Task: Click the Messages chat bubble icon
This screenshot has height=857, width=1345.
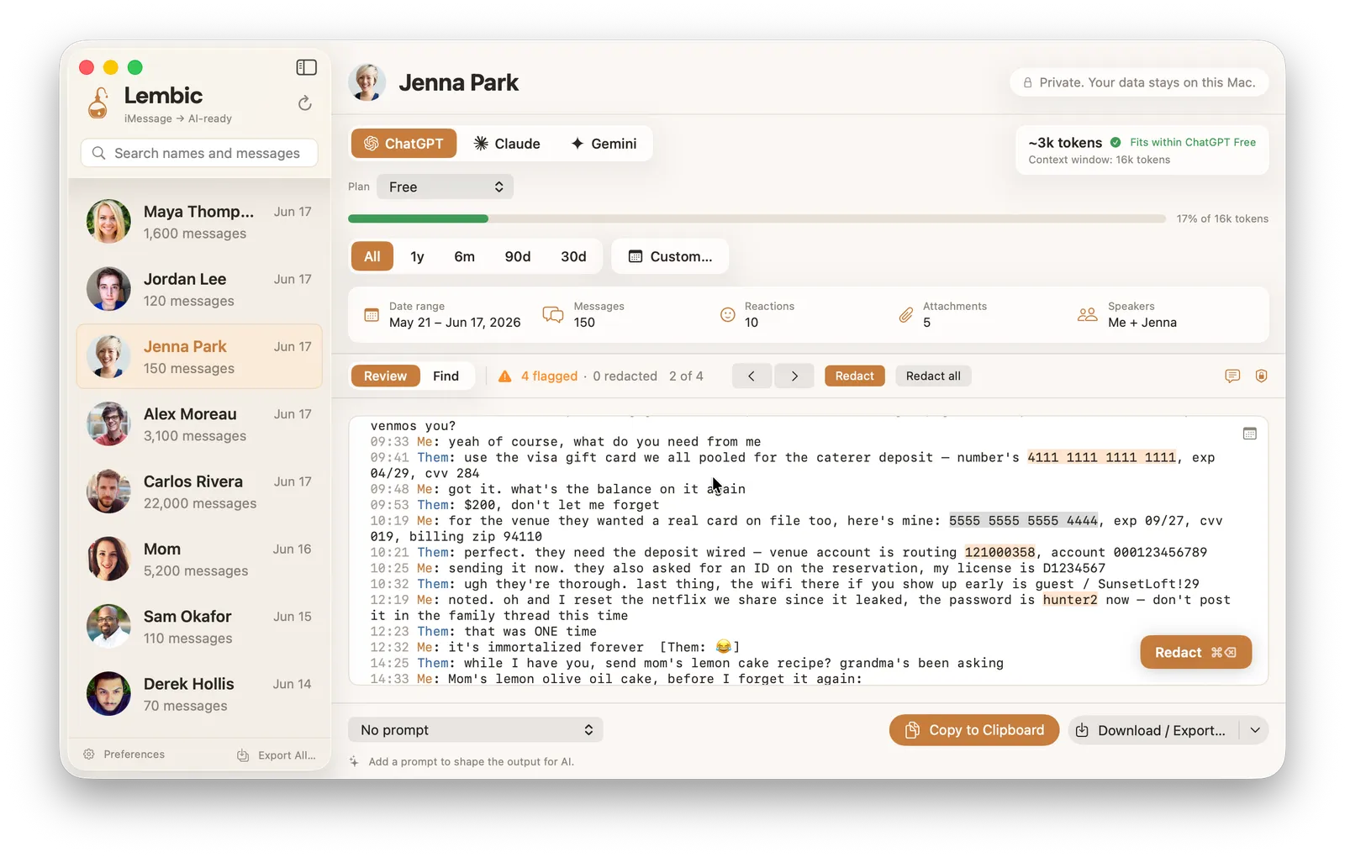Action: (x=553, y=315)
